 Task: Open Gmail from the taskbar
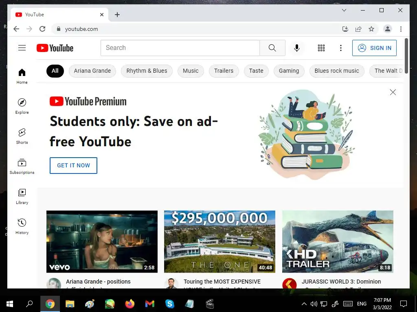(150, 304)
